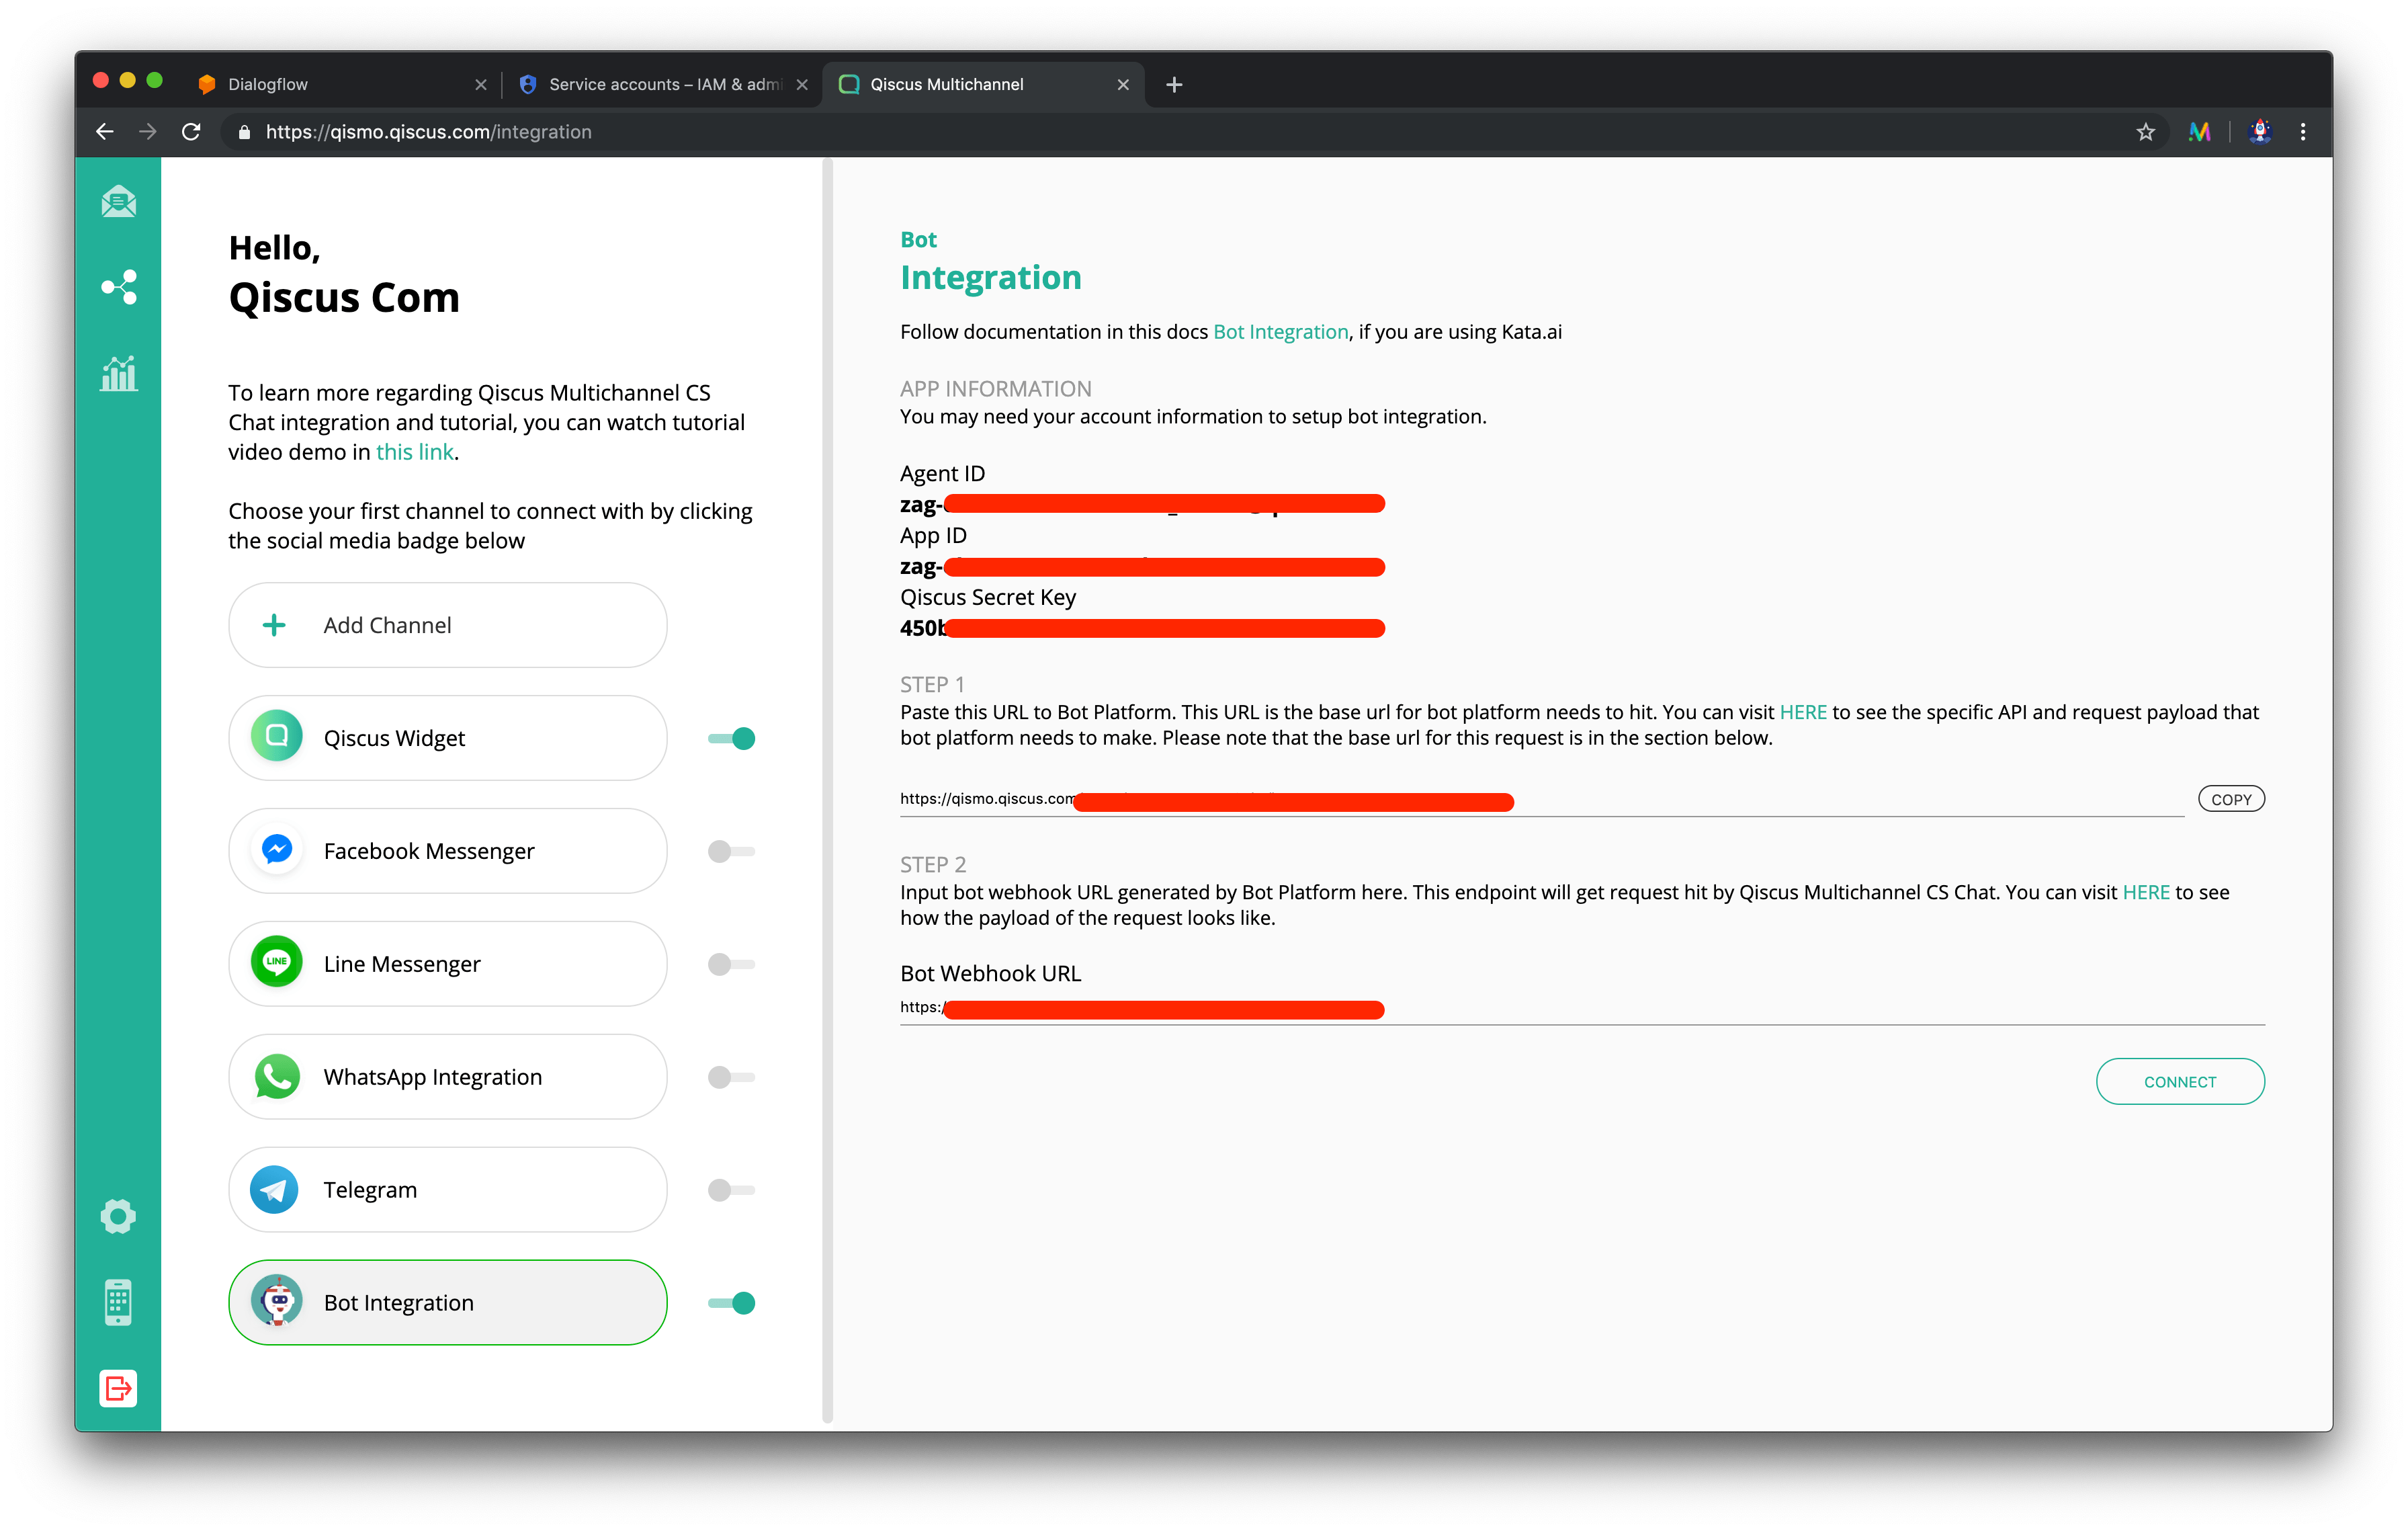
Task: Click the settings gear sidebar icon
Action: (x=120, y=1215)
